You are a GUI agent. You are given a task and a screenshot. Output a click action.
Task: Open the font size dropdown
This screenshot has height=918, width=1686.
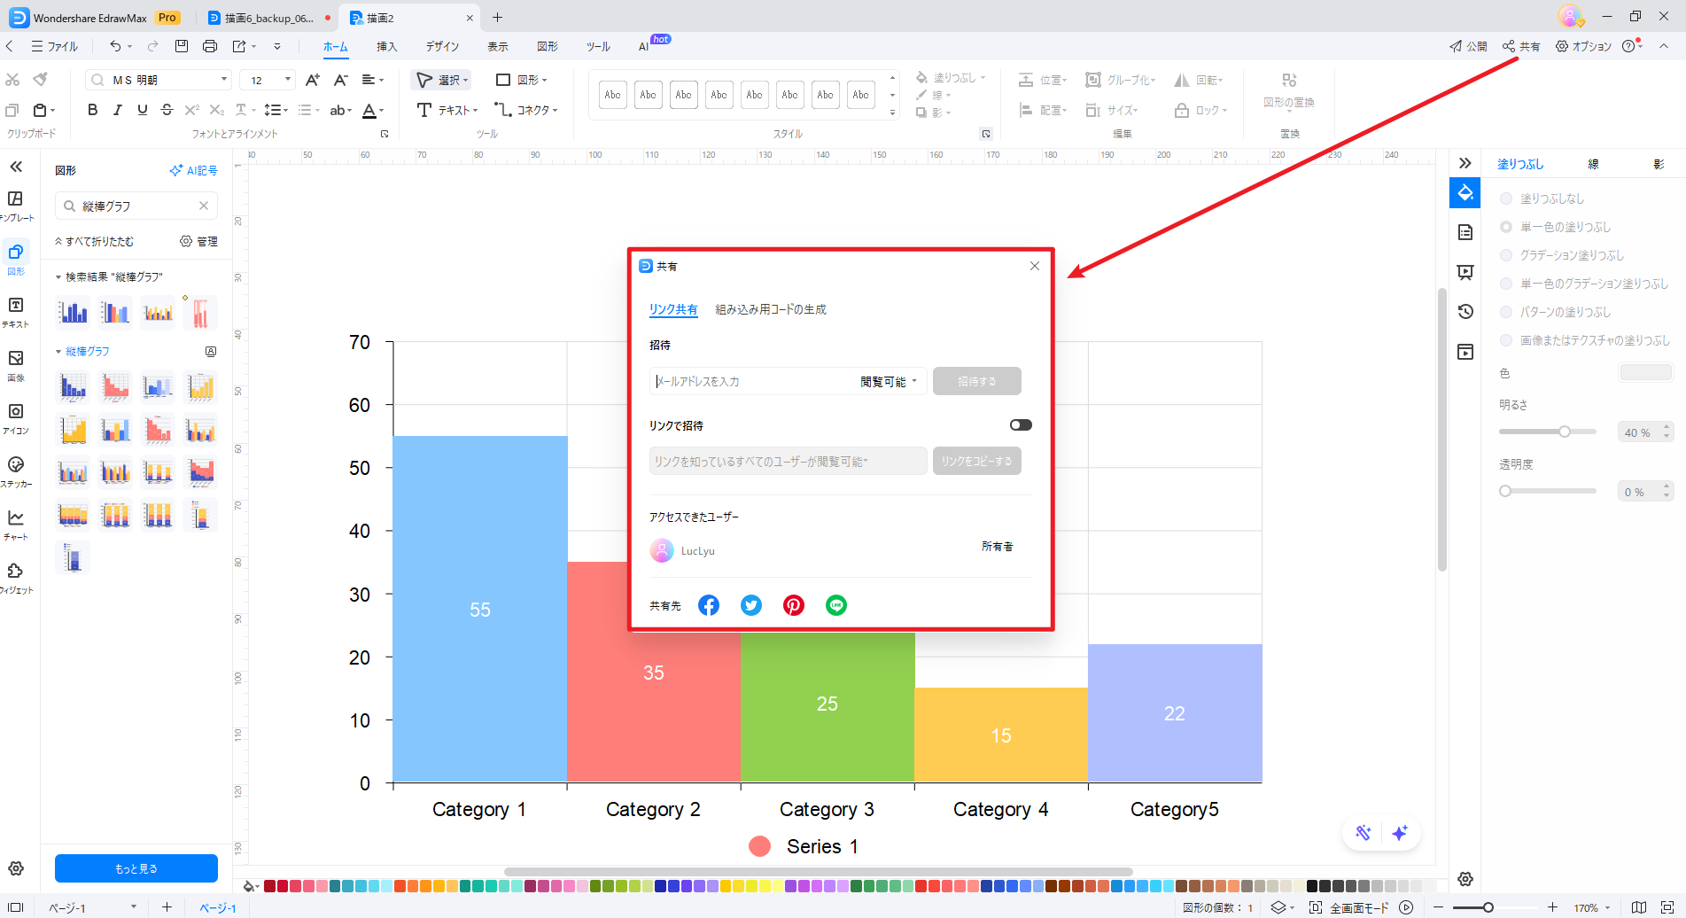[x=287, y=80]
